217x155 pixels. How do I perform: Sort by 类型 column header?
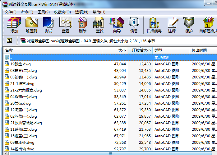(171, 50)
